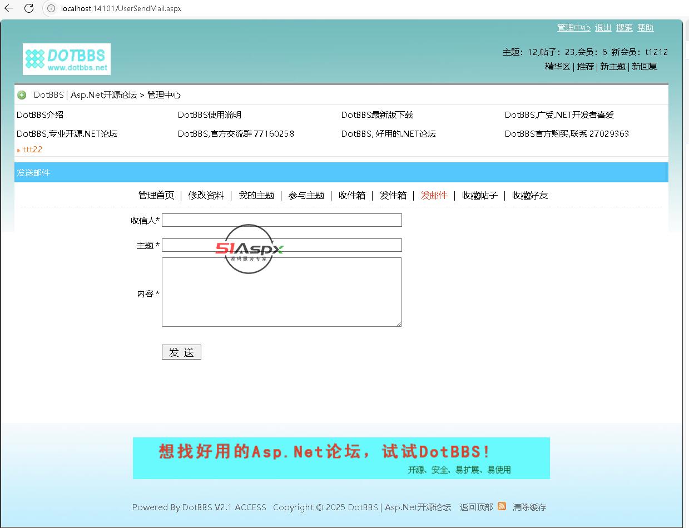The image size is (689, 528).
Task: Open the 搜索 search link
Action: click(x=624, y=28)
